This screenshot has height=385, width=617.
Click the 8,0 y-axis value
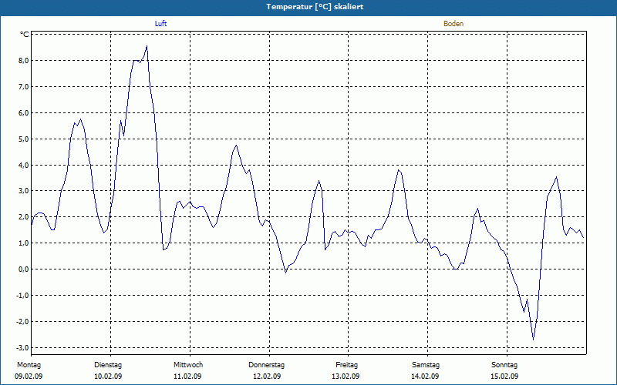point(22,61)
